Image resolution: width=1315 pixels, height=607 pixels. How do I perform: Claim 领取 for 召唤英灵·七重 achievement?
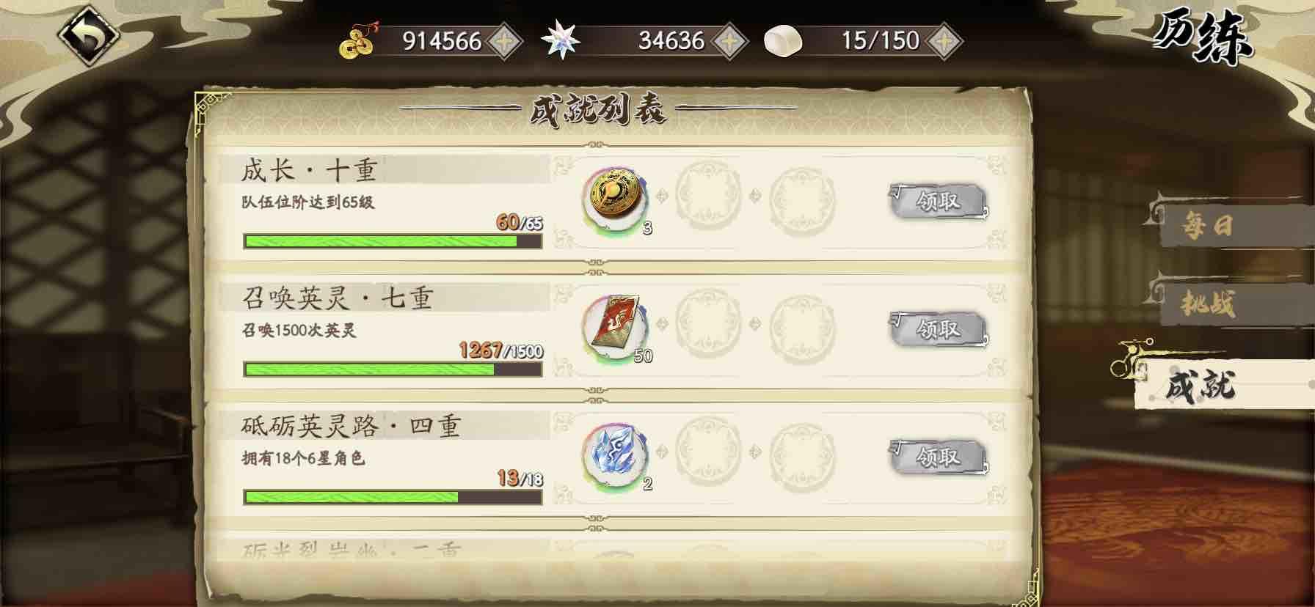coord(938,329)
